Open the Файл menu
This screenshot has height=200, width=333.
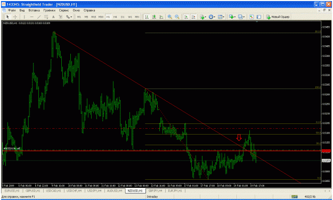point(12,11)
